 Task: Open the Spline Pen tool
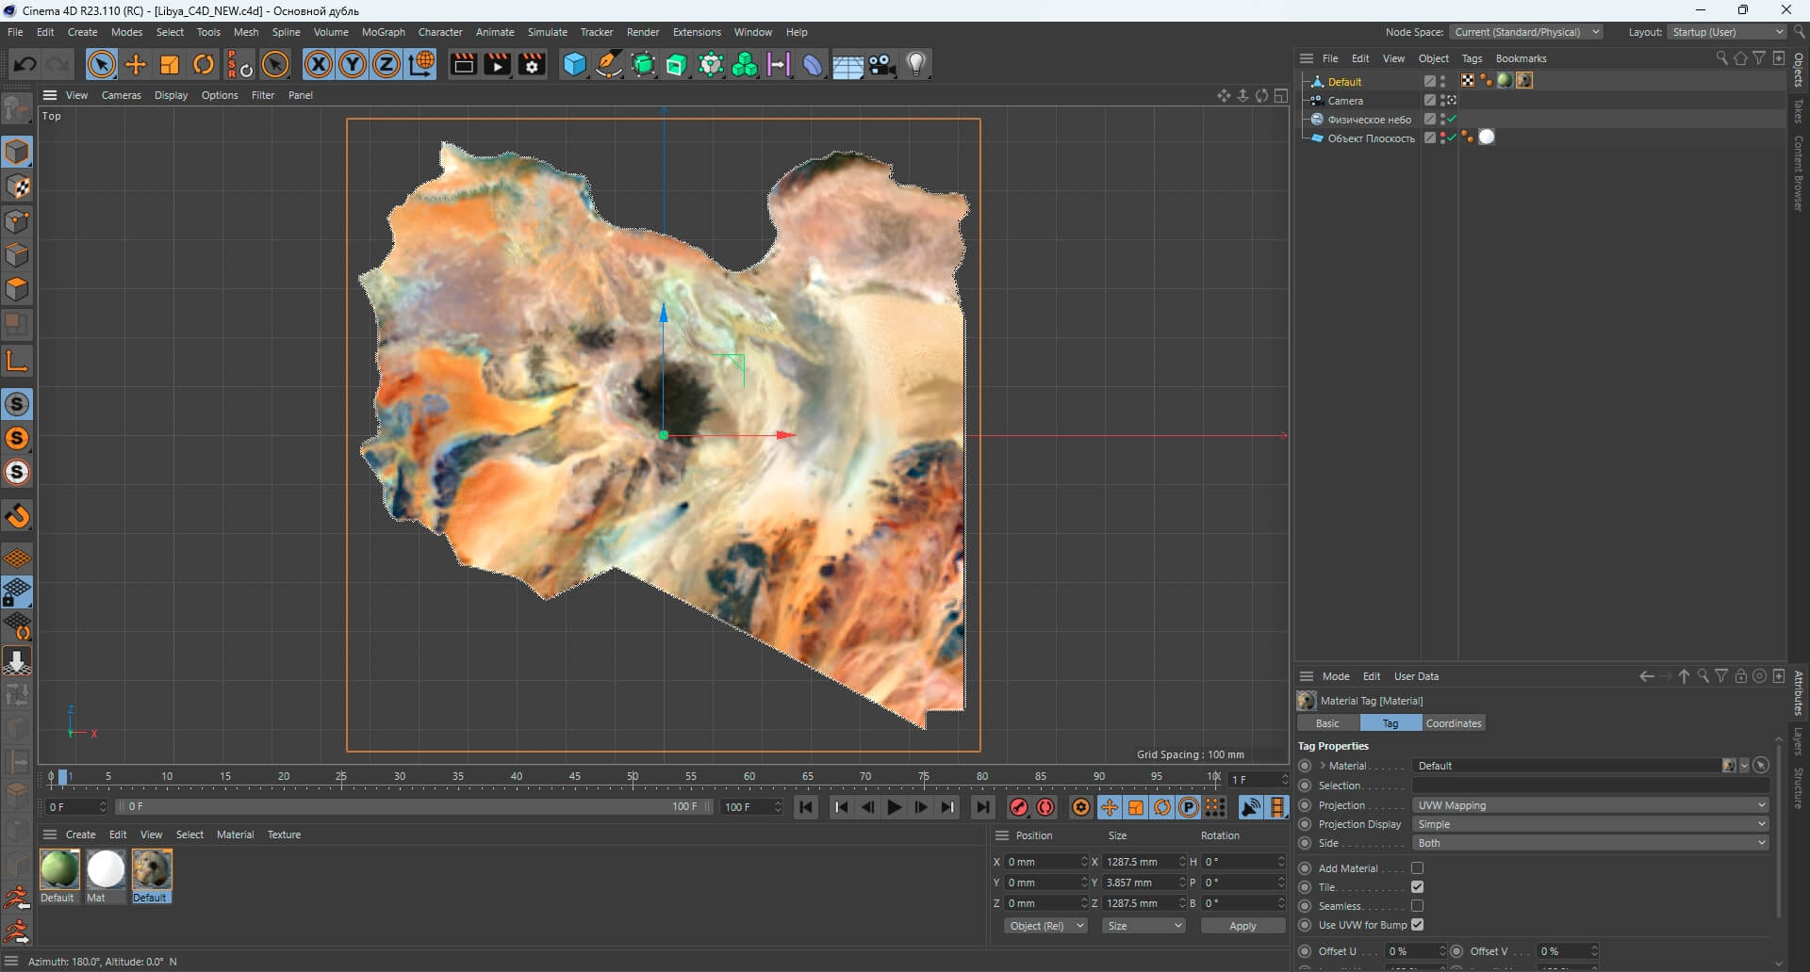click(609, 64)
